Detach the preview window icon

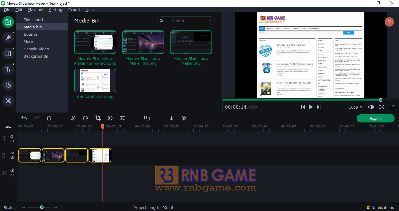click(x=392, y=107)
